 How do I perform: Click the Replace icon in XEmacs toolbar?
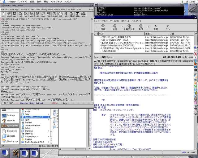point(54,15)
